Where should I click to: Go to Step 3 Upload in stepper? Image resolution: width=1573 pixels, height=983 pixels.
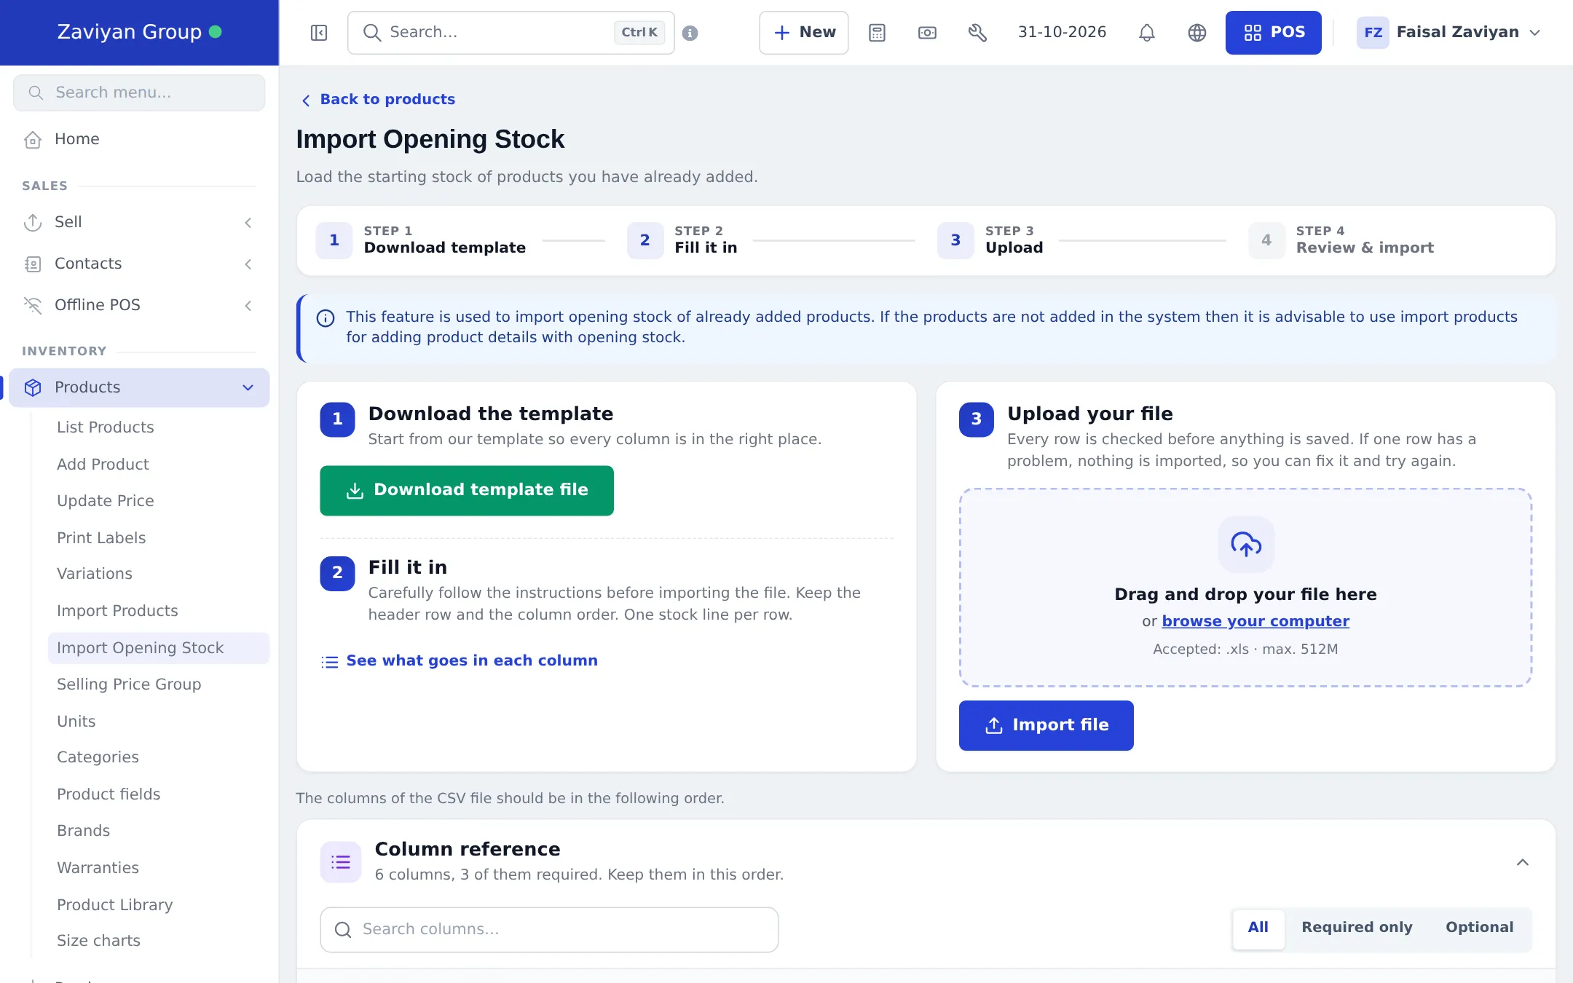(x=990, y=240)
